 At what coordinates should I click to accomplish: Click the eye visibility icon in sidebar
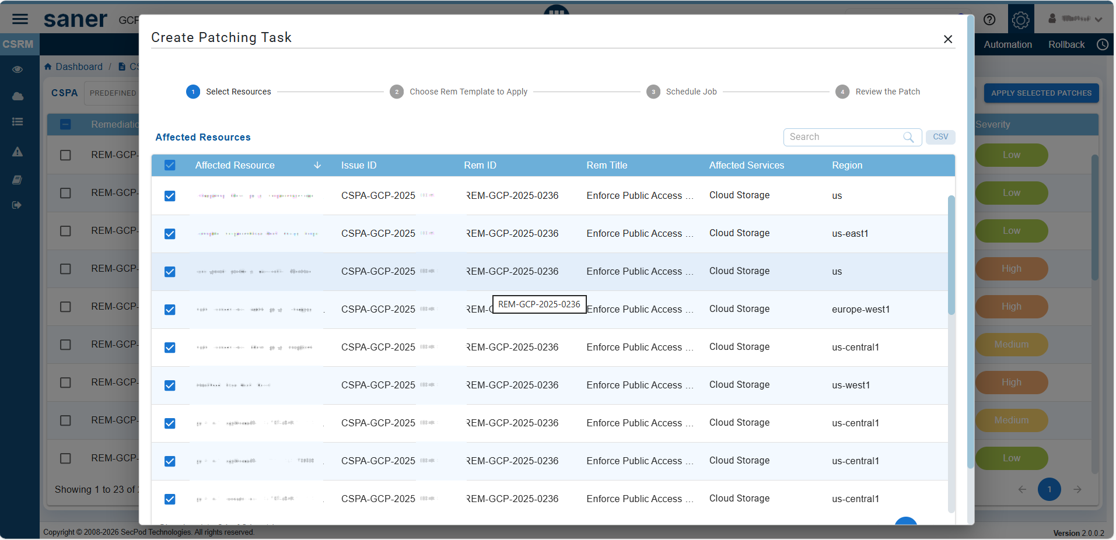(18, 69)
